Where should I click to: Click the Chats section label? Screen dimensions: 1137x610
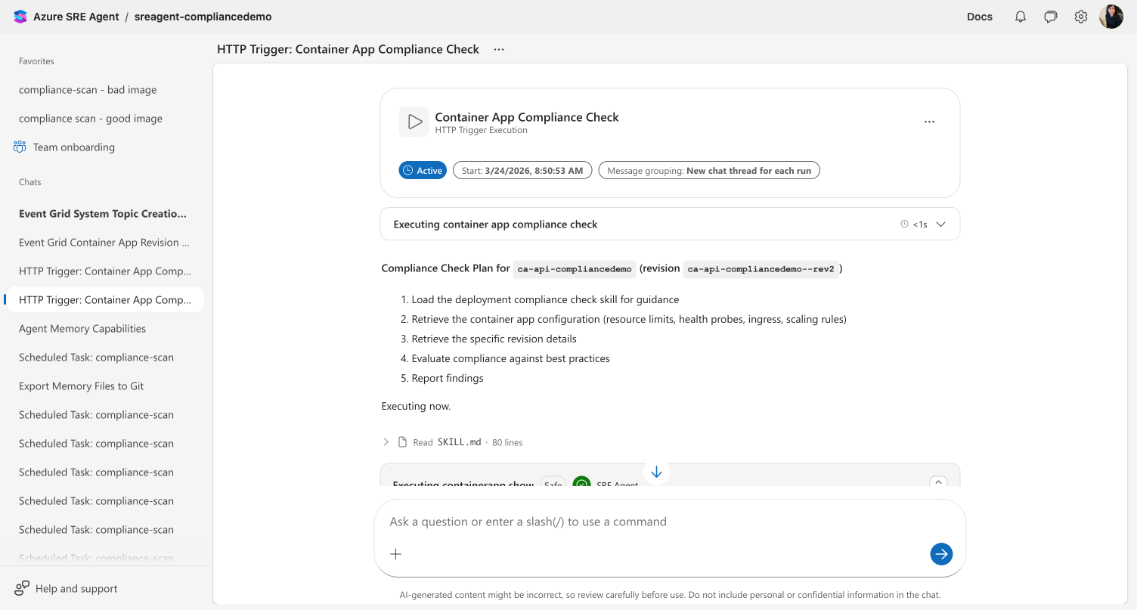coord(30,182)
